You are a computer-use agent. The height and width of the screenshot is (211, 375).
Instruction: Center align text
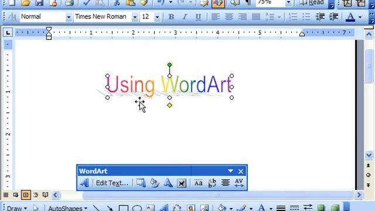[x=229, y=17]
